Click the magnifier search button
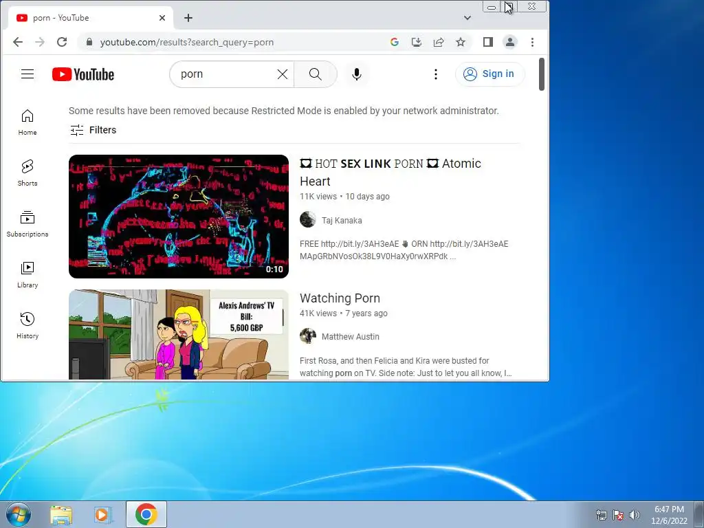This screenshot has width=704, height=528. point(316,74)
